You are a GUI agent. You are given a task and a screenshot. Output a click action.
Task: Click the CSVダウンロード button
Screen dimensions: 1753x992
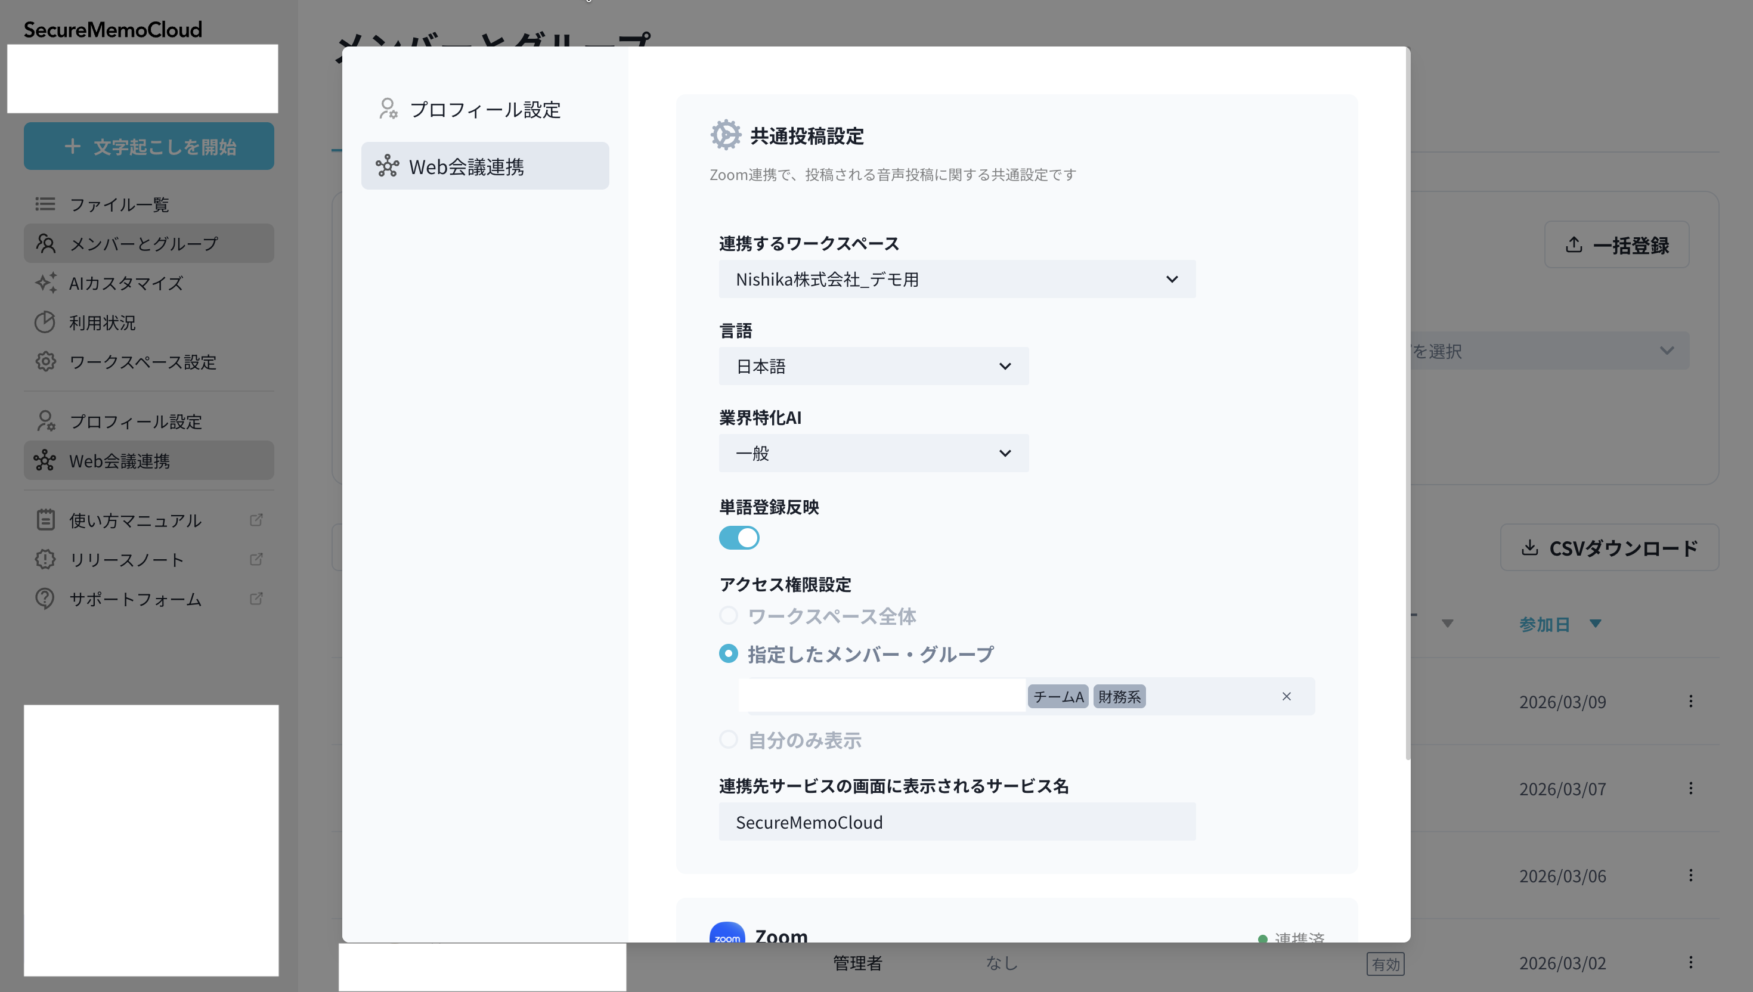point(1609,548)
